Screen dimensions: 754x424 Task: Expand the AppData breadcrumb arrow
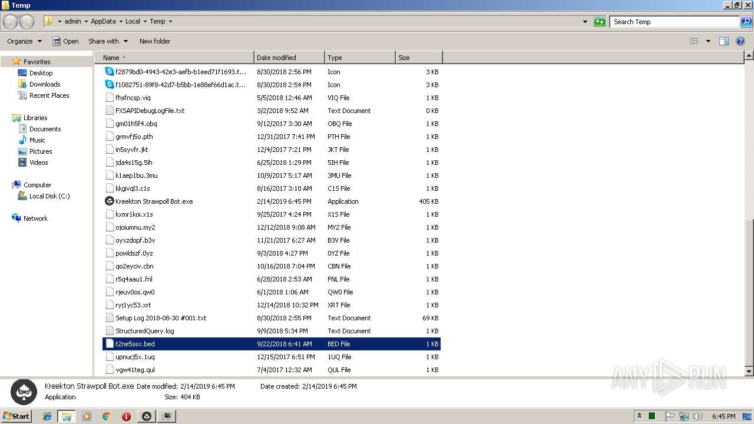point(120,22)
